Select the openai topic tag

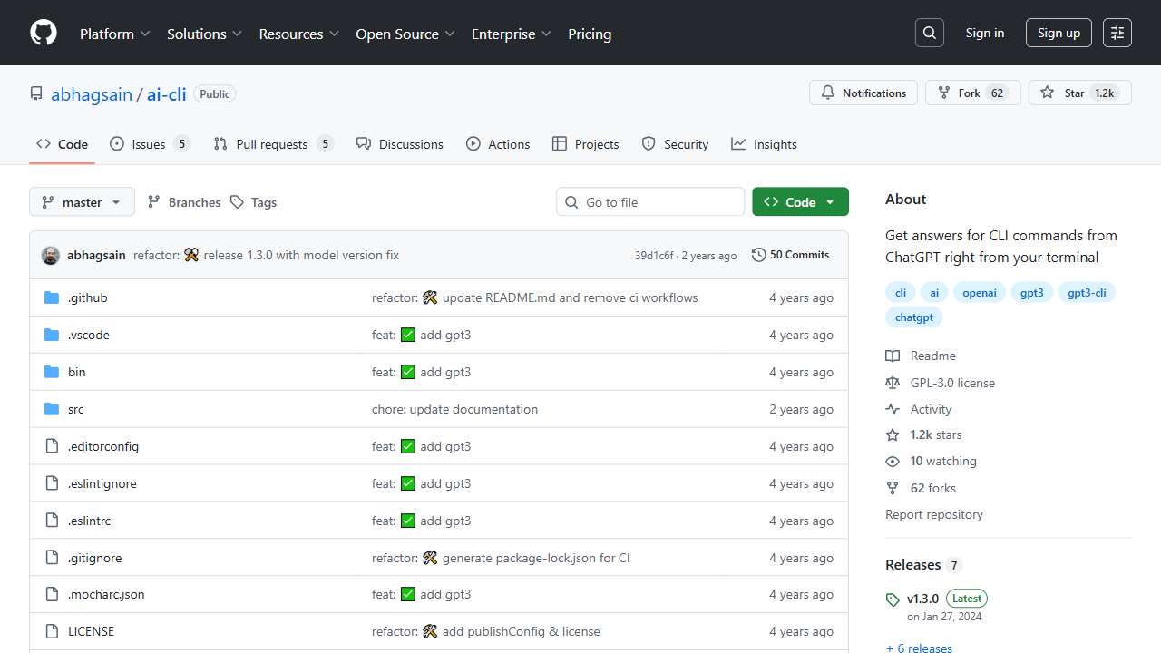(980, 293)
